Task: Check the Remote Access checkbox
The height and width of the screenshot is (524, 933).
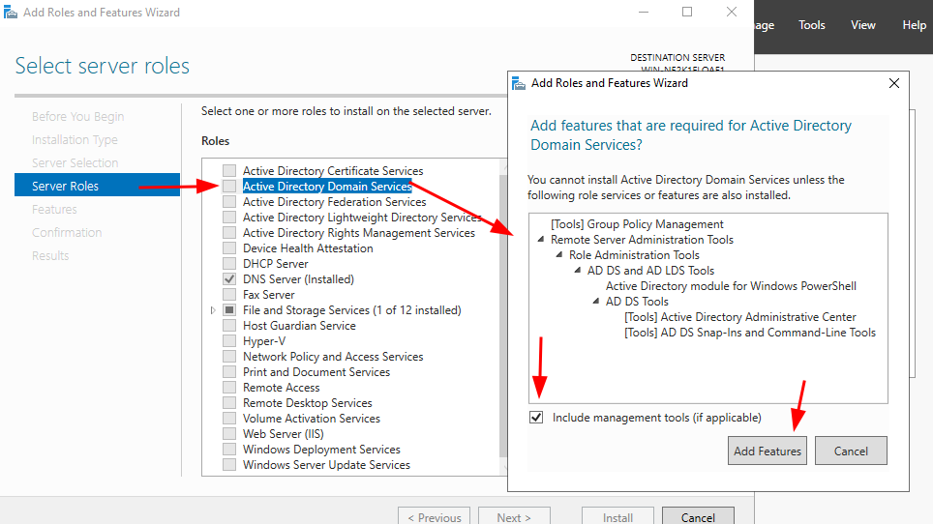Action: (229, 387)
